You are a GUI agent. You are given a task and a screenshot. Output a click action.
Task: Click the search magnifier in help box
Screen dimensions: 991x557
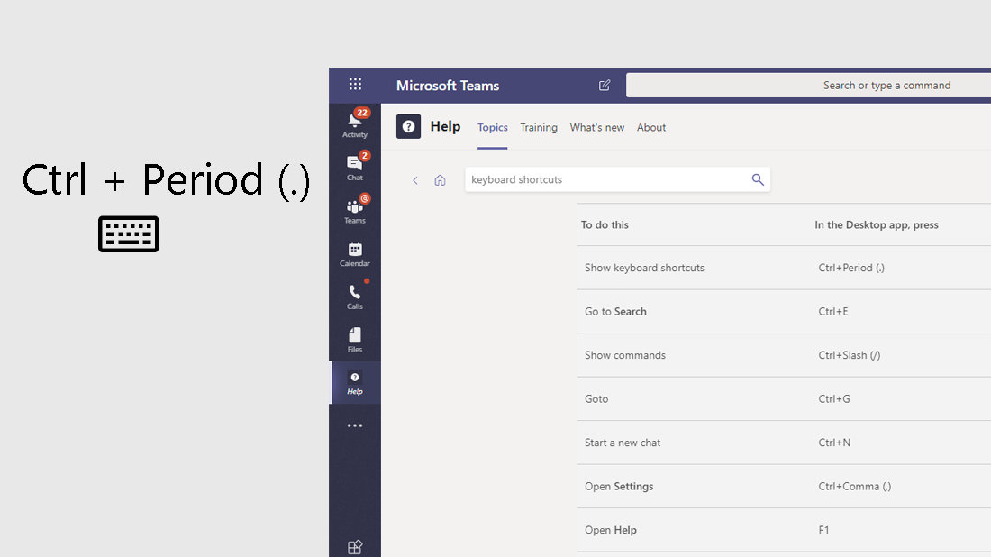point(758,180)
